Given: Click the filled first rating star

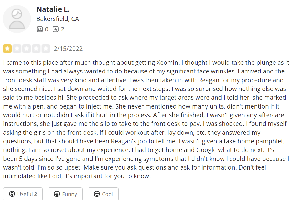Looking at the screenshot, I should point(7,49).
